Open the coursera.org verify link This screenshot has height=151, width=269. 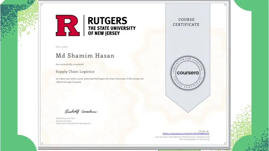tap(186, 133)
